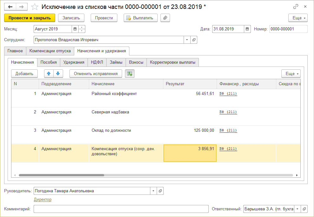314x217 pixels.
Task: Open БФ (211) link for Северная надбавка
Action: 228,112
